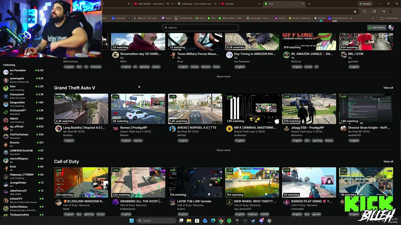The width and height of the screenshot is (401, 225).
Task: View all Grand Theft Auto V streams
Action: point(388,88)
